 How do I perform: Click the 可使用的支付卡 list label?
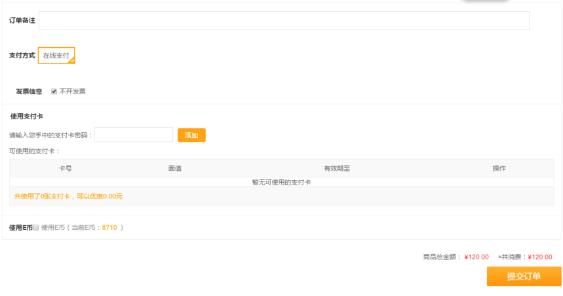34,151
